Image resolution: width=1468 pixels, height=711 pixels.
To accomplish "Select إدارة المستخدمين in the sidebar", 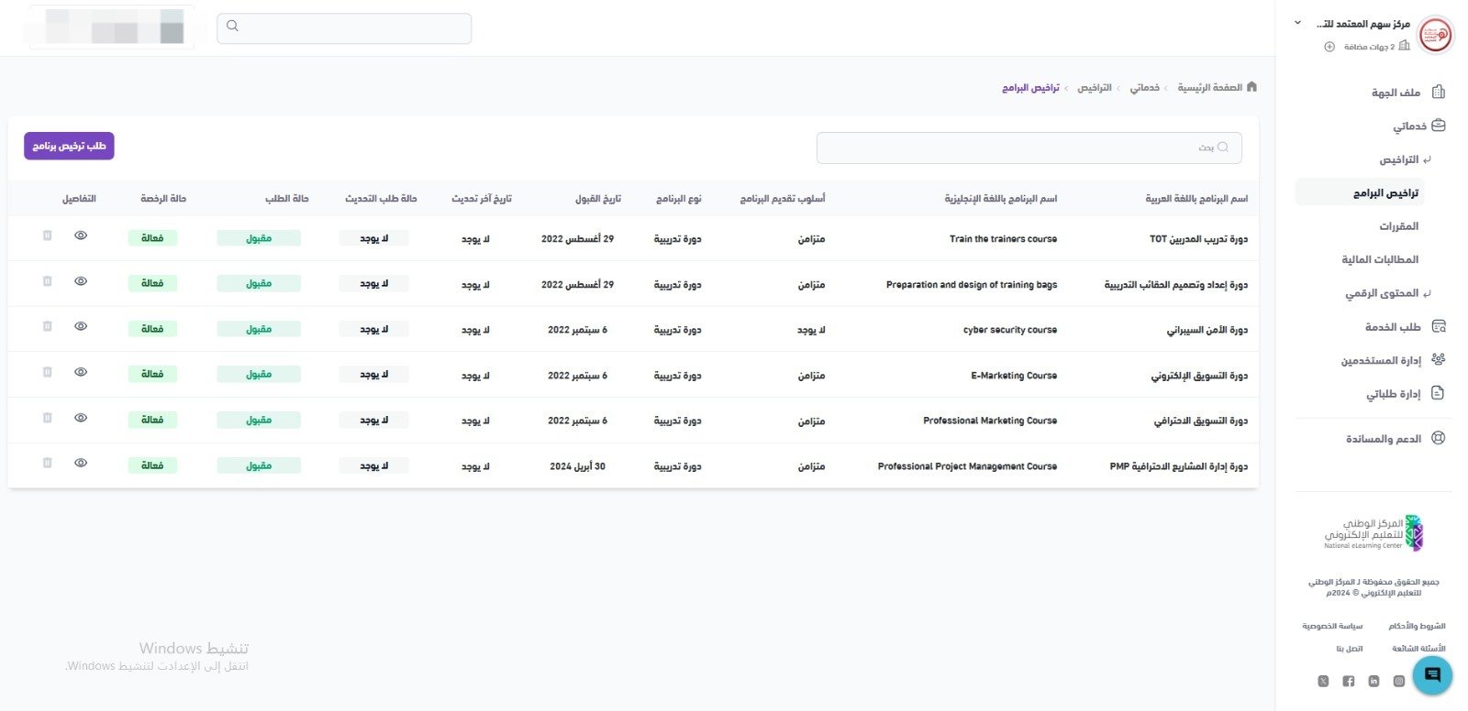I will 1381,360.
